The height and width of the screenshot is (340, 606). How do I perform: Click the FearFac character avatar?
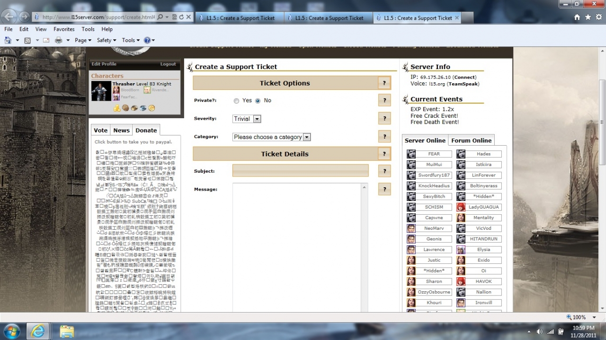point(116,97)
